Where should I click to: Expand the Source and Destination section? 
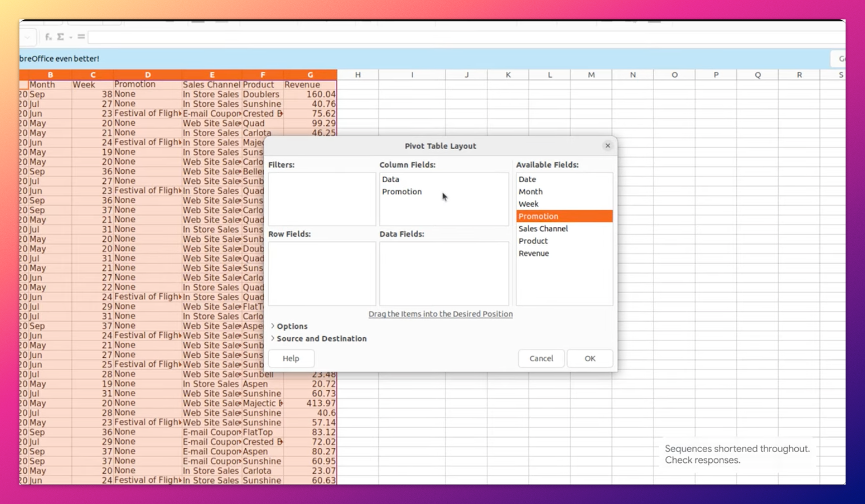321,339
